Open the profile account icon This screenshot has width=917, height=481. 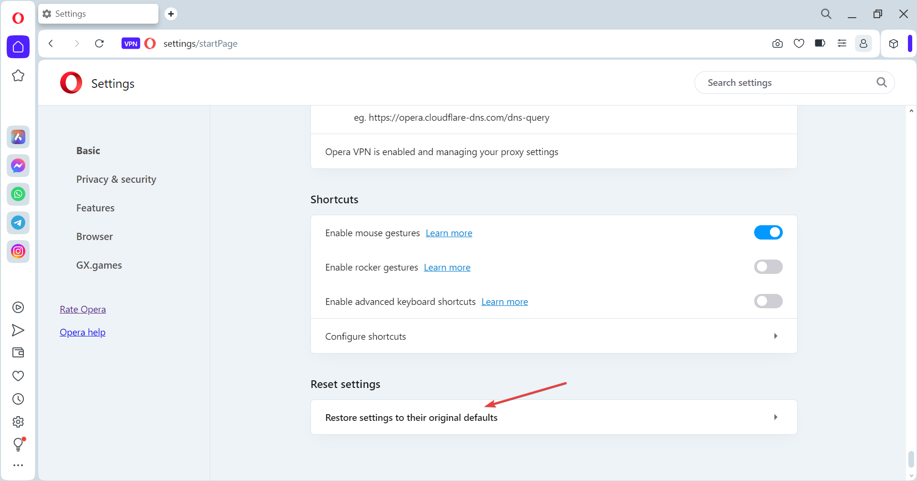tap(864, 43)
